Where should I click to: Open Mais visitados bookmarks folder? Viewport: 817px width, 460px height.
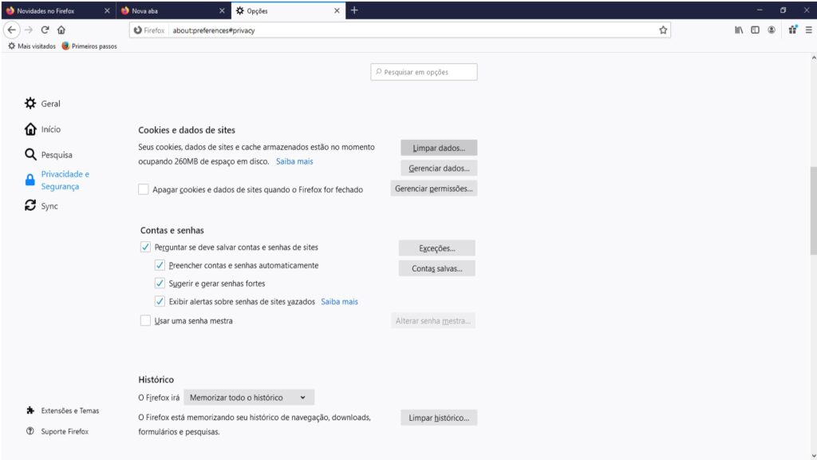pos(32,46)
